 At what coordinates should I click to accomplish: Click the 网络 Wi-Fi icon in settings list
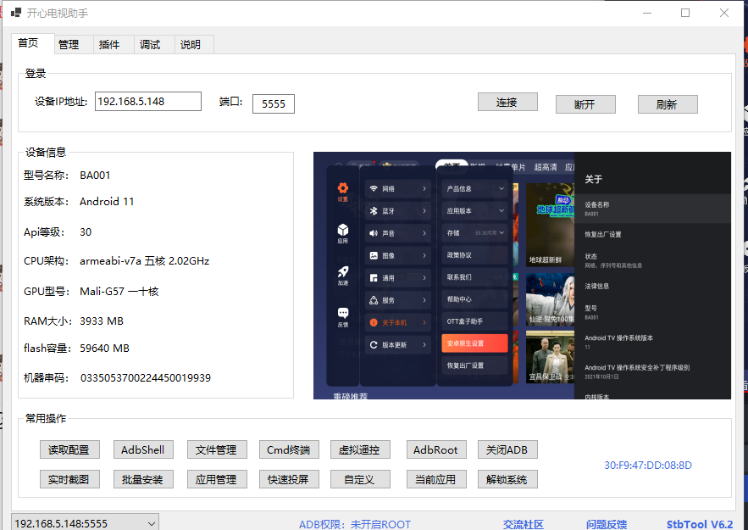(374, 188)
